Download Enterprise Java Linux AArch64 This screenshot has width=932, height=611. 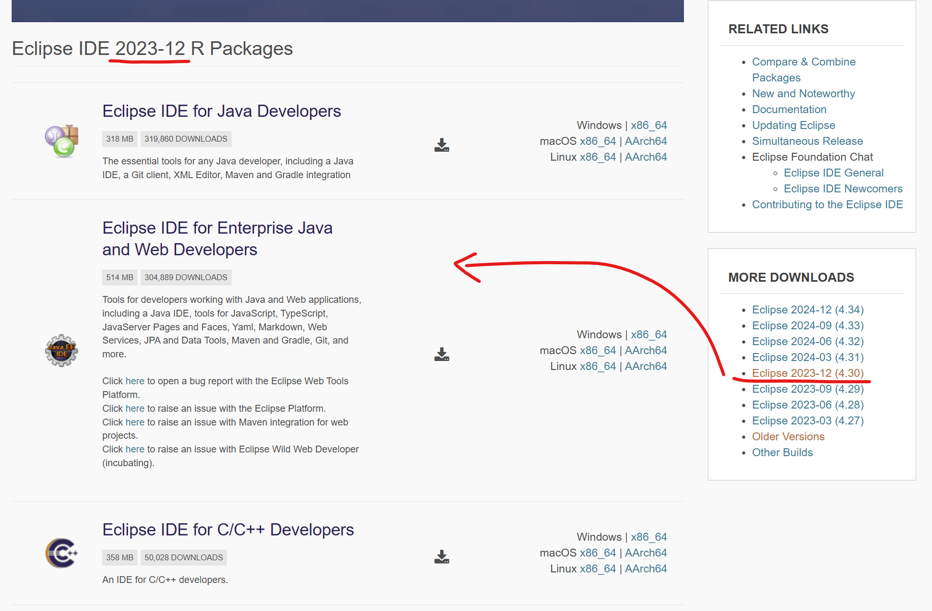point(646,366)
